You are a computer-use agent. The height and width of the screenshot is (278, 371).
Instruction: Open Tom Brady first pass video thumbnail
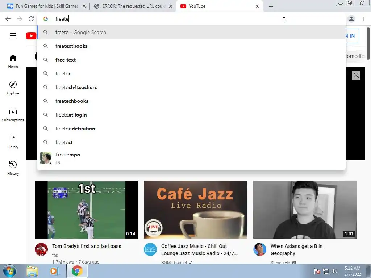coord(86,210)
